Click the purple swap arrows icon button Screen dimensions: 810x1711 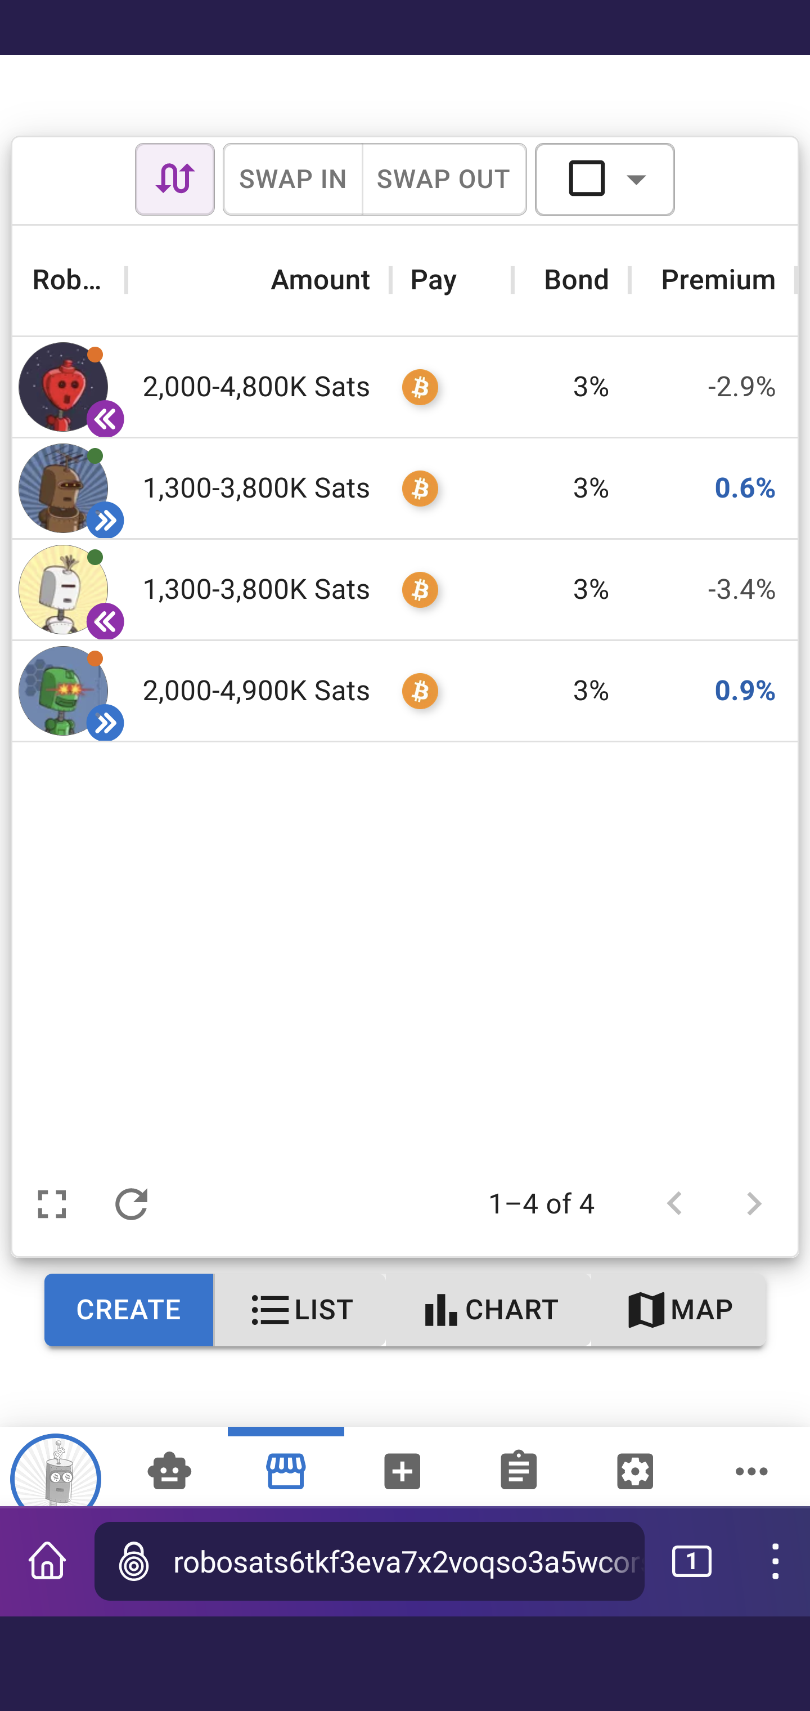[174, 180]
